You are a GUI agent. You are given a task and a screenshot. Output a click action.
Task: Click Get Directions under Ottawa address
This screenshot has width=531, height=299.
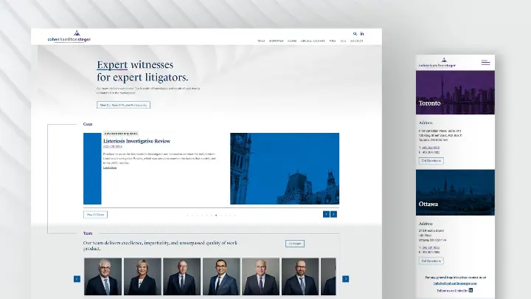click(431, 261)
